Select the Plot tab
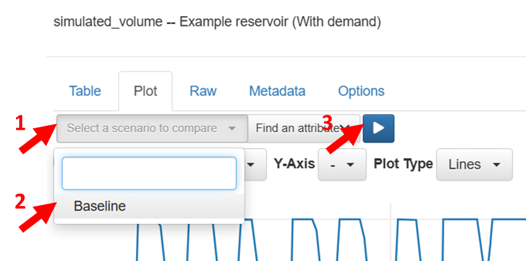 click(145, 91)
